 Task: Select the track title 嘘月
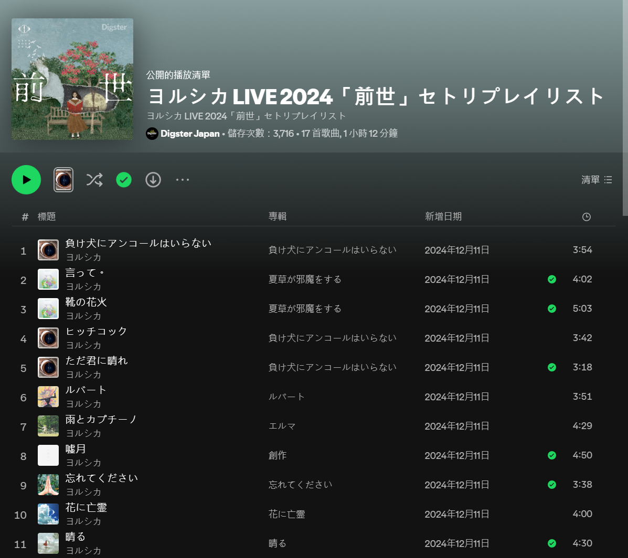click(76, 449)
